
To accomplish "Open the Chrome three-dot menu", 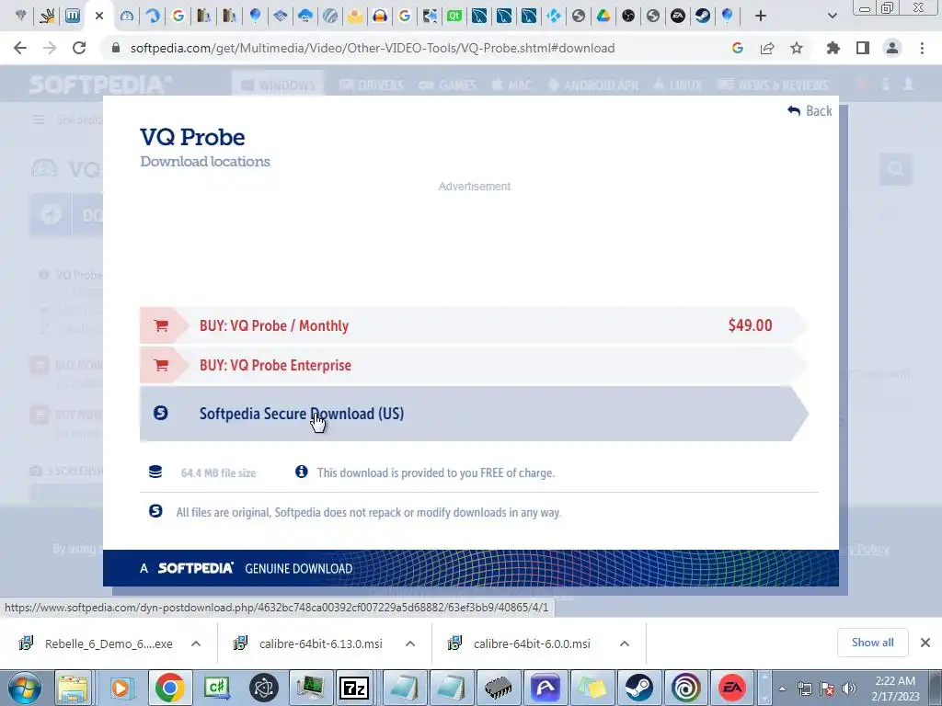I will pos(922,48).
